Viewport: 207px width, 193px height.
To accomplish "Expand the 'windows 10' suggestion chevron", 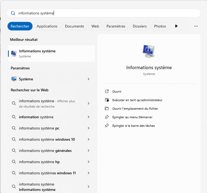I will pos(88,139).
